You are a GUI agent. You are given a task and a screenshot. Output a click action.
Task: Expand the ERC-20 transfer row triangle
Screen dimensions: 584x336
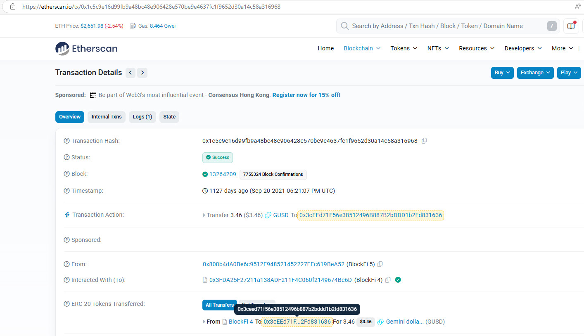point(204,322)
